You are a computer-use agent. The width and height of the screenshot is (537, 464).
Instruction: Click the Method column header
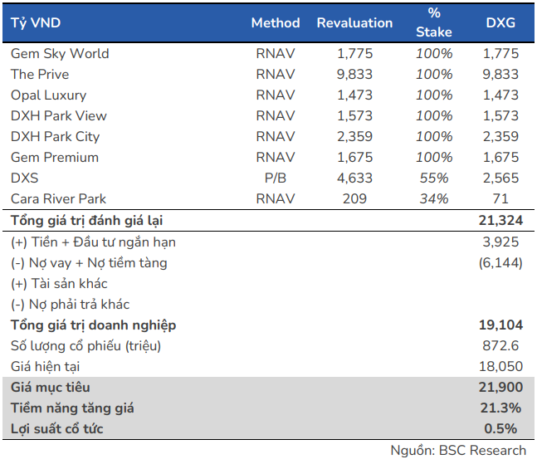[x=275, y=22]
